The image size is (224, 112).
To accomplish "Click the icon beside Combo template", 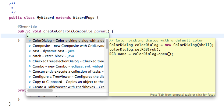I will click(30, 66).
